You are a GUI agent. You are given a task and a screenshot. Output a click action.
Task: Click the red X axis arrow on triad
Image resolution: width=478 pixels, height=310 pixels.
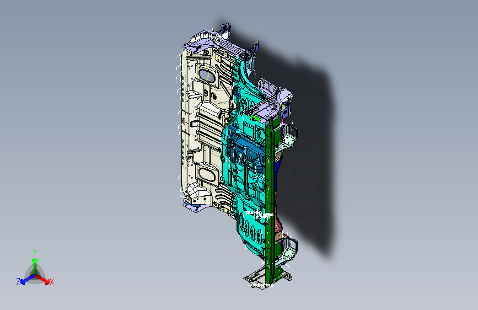tap(43, 280)
